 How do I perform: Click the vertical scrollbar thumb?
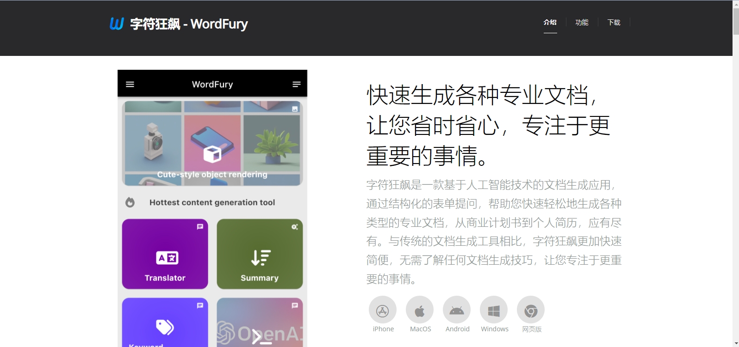point(736,21)
